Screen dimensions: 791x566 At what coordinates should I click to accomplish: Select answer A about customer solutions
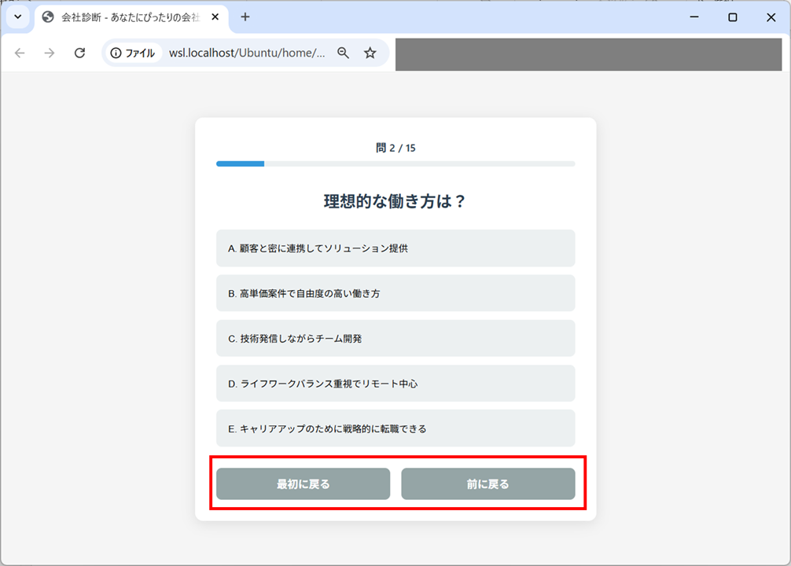(395, 248)
